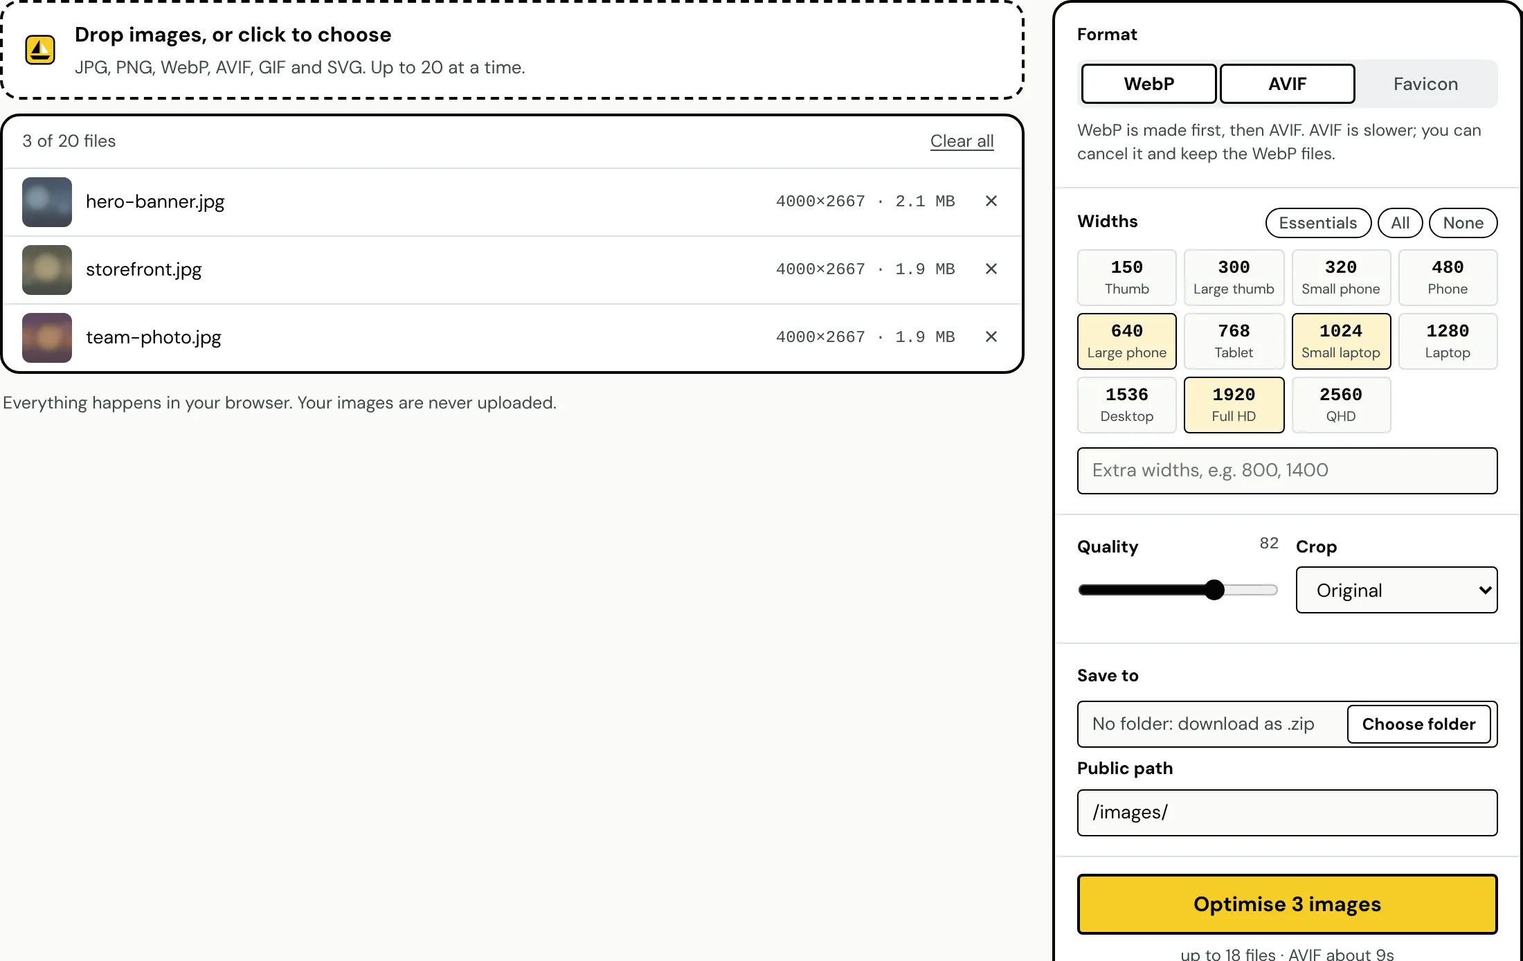This screenshot has height=961, width=1523.
Task: Open the team-photo.jpg thumbnail
Action: pyautogui.click(x=47, y=338)
